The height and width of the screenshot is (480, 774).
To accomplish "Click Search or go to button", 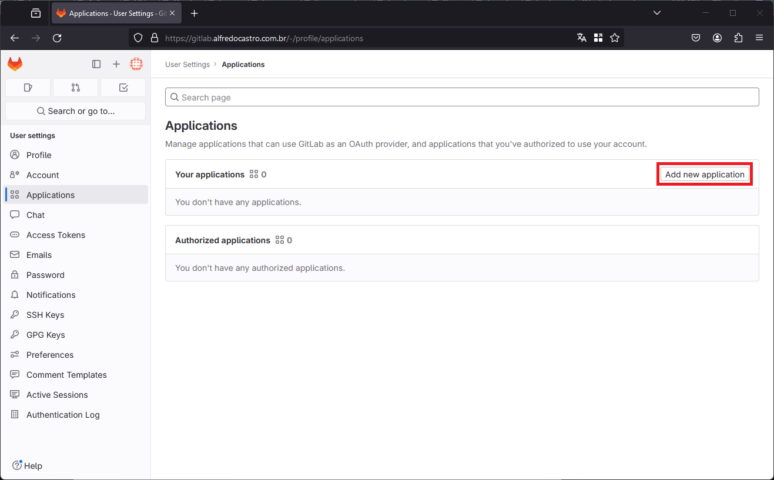I will 75,111.
